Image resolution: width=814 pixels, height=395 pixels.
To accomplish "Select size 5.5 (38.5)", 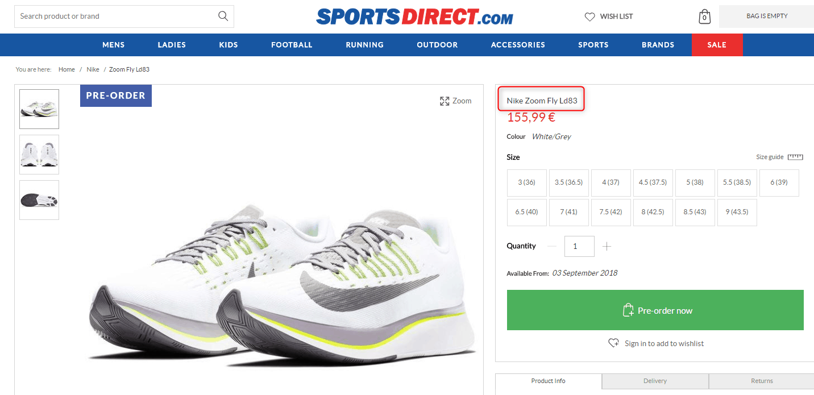I will point(737,182).
